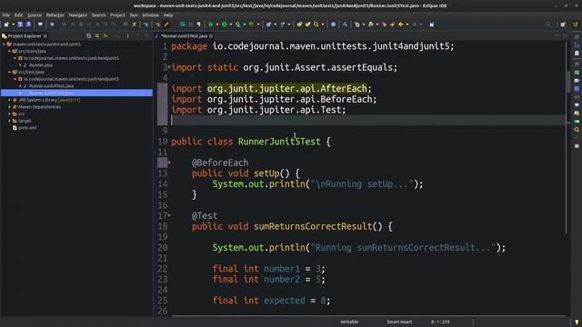Open the Help menu

click(x=168, y=15)
